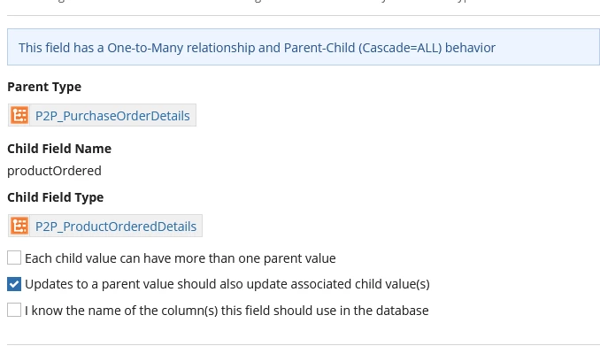
Task: Click the Child Field Name heading
Action: click(59, 149)
